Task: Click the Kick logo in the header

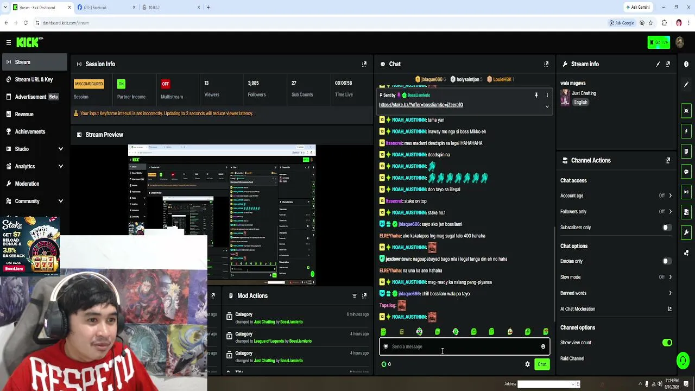Action: [29, 42]
